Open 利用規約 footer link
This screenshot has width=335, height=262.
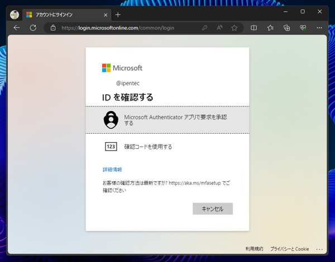point(254,249)
